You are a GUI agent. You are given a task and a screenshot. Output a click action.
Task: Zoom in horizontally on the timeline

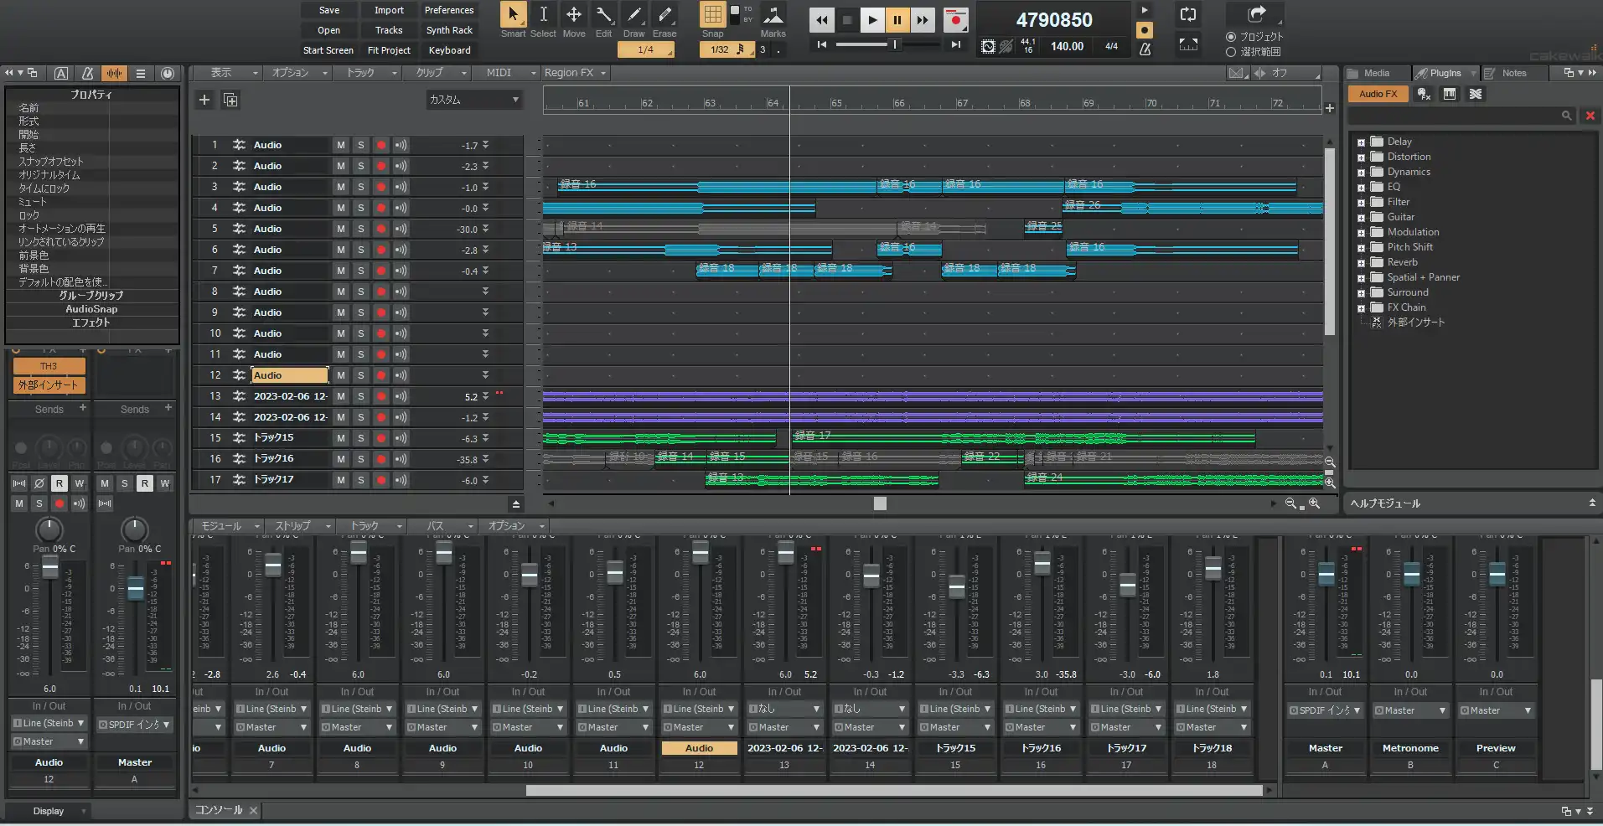tap(1314, 503)
